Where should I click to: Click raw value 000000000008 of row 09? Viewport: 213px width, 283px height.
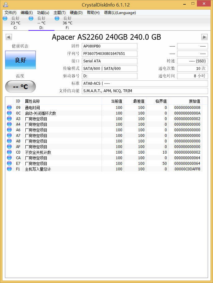click(187, 108)
